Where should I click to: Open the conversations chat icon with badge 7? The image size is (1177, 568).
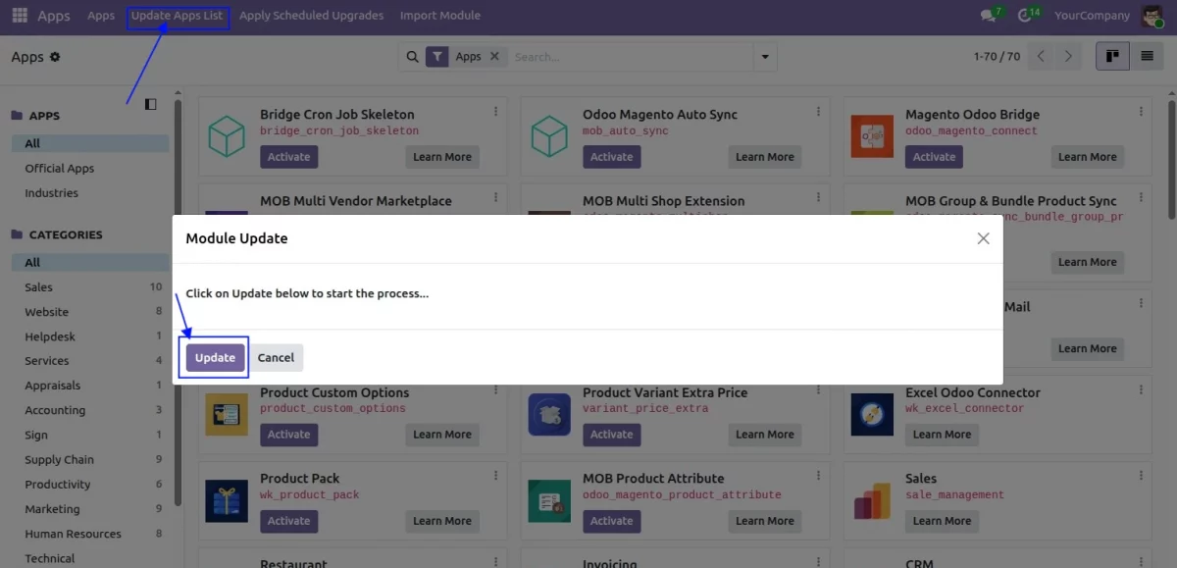tap(991, 16)
